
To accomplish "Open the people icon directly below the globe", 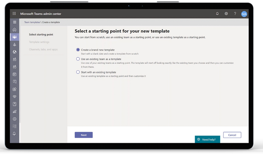I will point(15,59).
